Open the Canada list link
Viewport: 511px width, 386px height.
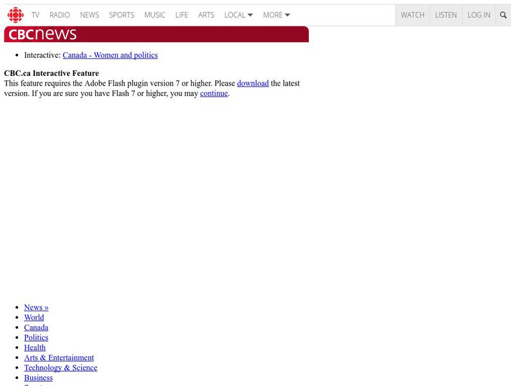36,327
